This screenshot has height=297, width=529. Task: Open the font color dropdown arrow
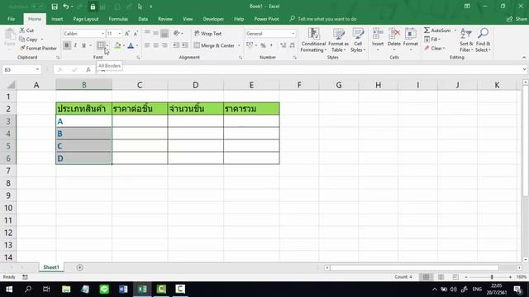point(137,45)
